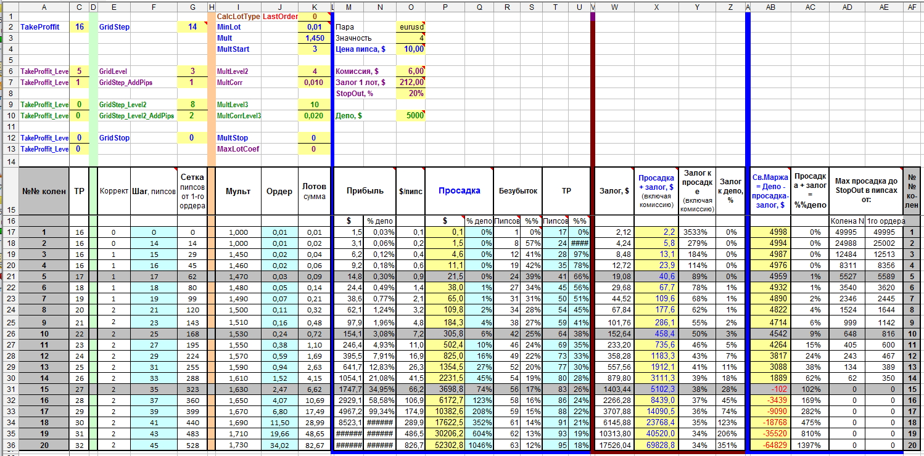Click column header X
Image resolution: width=924 pixels, height=456 pixels.
pos(656,6)
